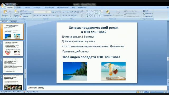Click the text direction icon
The height and width of the screenshot is (95, 169).
[82, 11]
